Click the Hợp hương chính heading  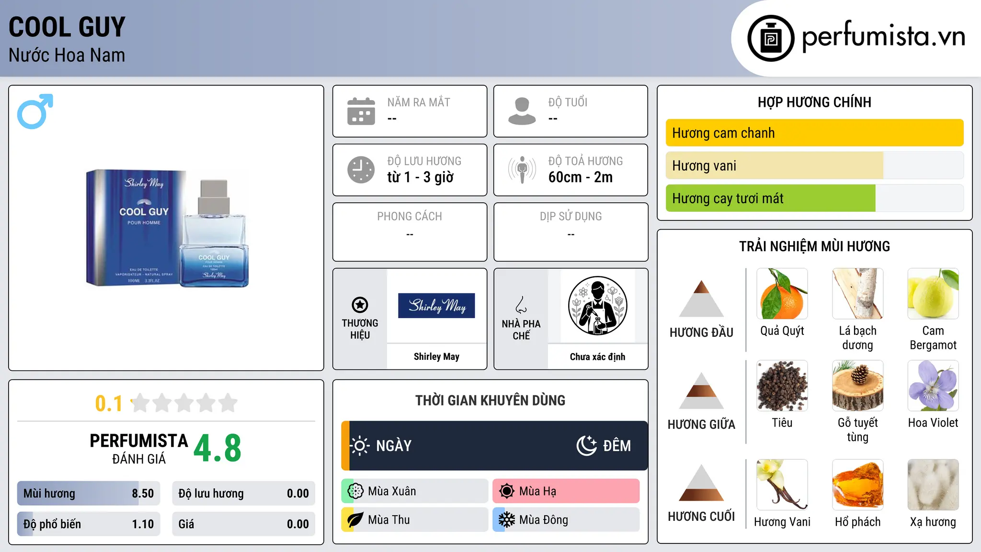coord(814,102)
